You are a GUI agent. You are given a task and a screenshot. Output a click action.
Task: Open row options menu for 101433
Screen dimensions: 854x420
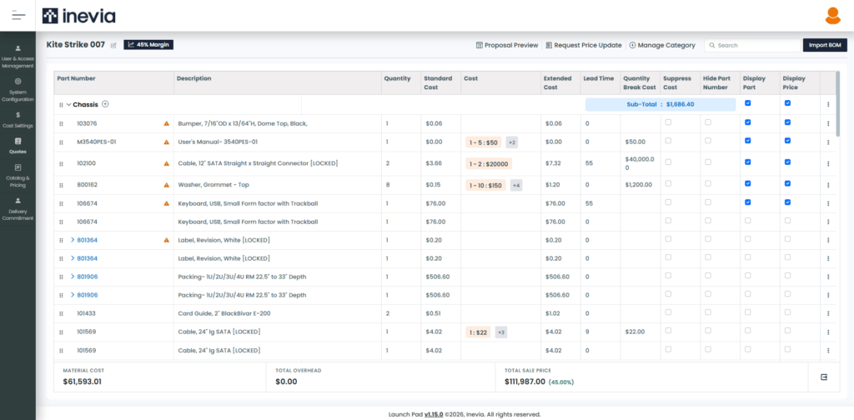(828, 313)
